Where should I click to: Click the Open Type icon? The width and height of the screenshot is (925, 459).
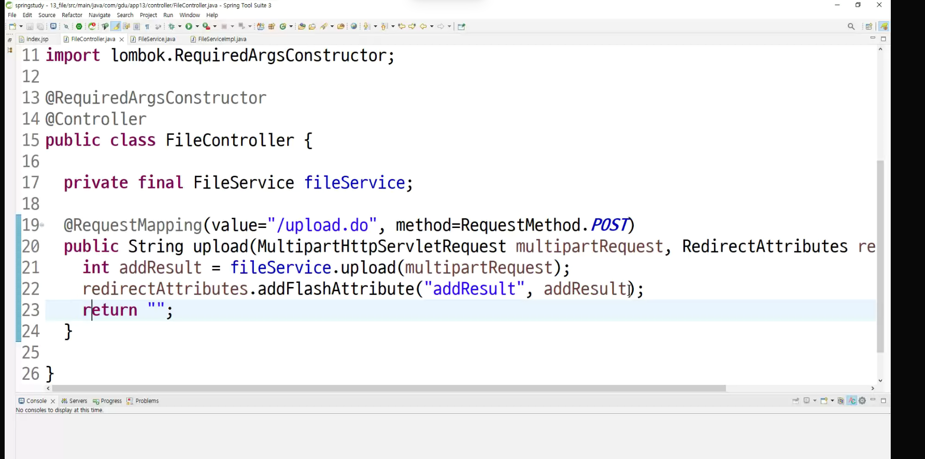302,26
